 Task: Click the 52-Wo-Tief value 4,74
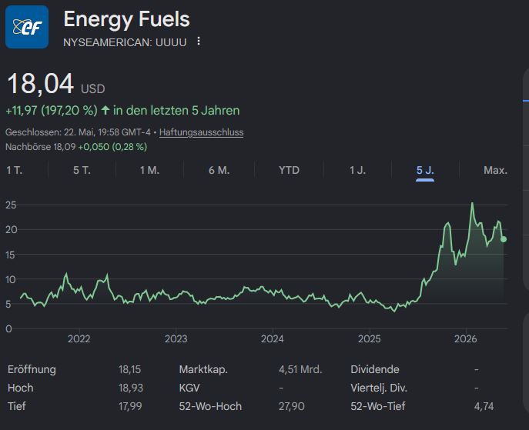[484, 406]
